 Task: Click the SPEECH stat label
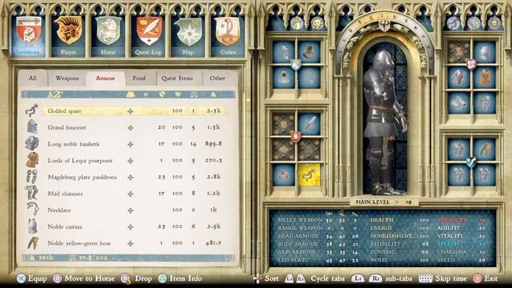[448, 244]
